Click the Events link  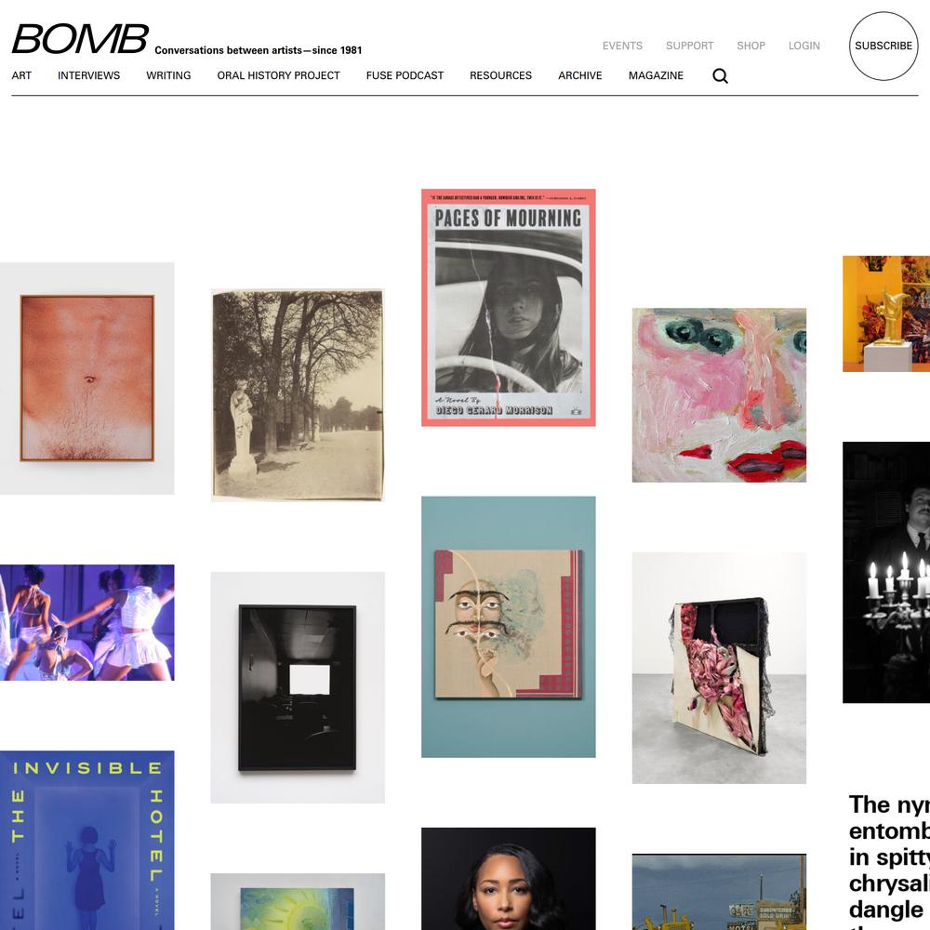[622, 46]
